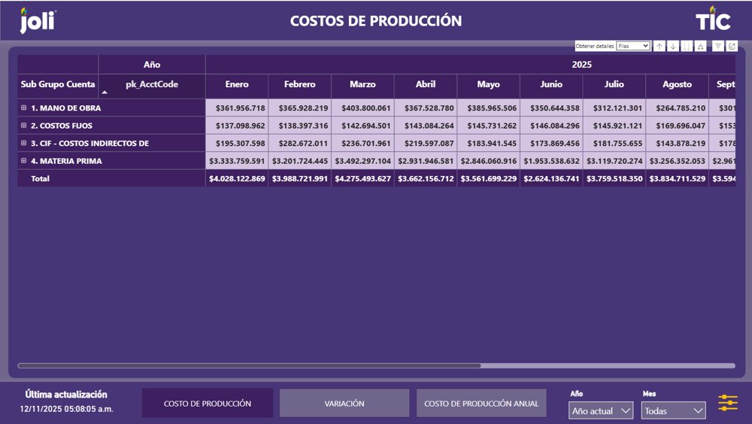Open the Año dropdown showing Año actual
This screenshot has height=424, width=752.
click(x=601, y=411)
